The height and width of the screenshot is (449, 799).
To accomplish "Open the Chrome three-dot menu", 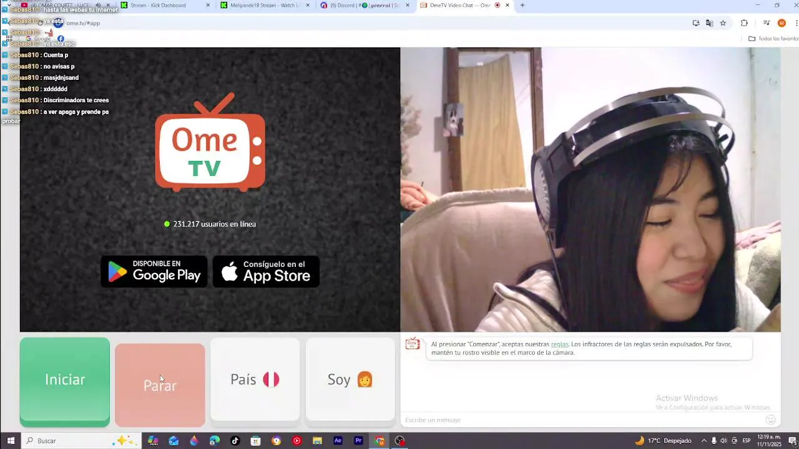I will click(796, 23).
